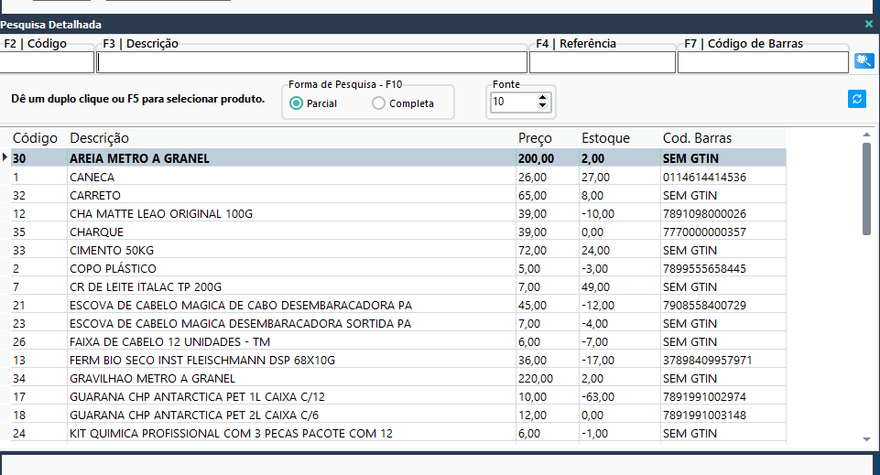Viewport: 880px width, 475px height.
Task: Select GUARANA CHP ANTARCTICA PET 1L row
Action: 398,396
